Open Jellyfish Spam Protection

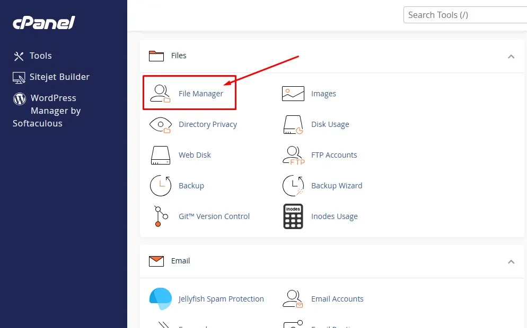pyautogui.click(x=222, y=299)
